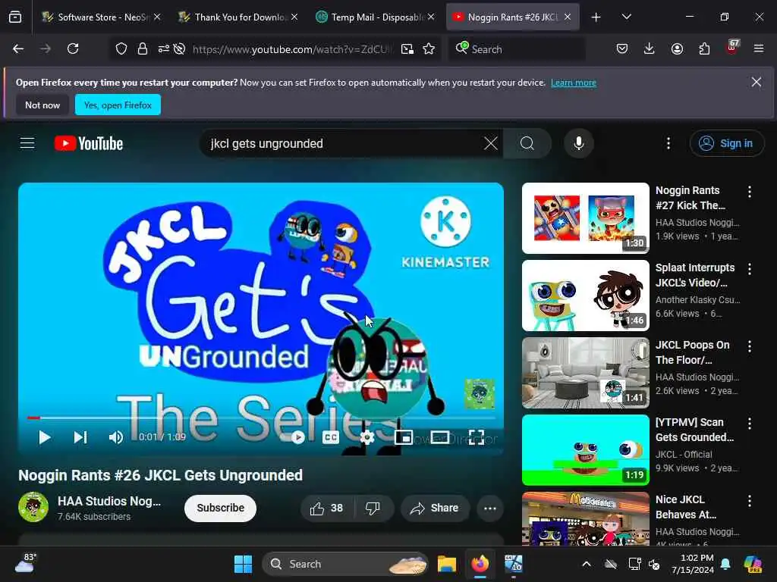Viewport: 777px width, 582px height.
Task: Mute the video volume
Action: pos(116,437)
